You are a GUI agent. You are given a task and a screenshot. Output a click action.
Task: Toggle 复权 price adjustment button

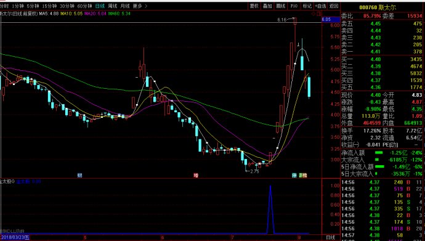coord(254,6)
